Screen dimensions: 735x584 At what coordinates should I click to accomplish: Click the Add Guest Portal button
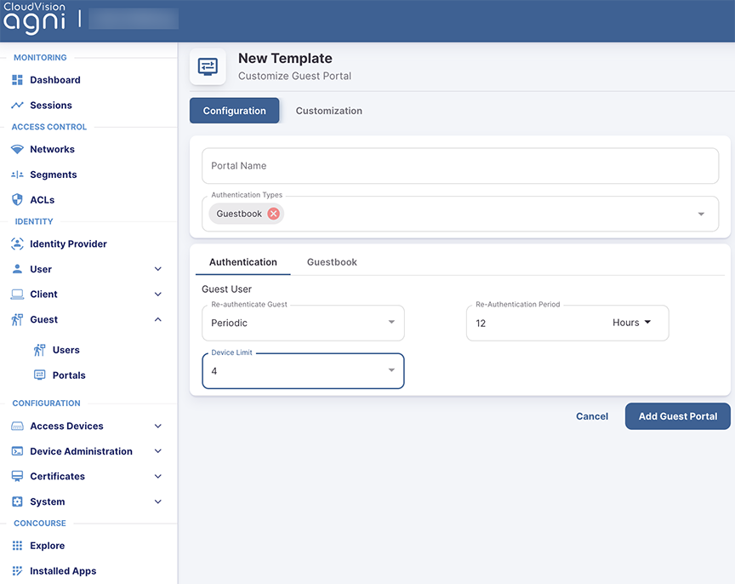coord(677,416)
